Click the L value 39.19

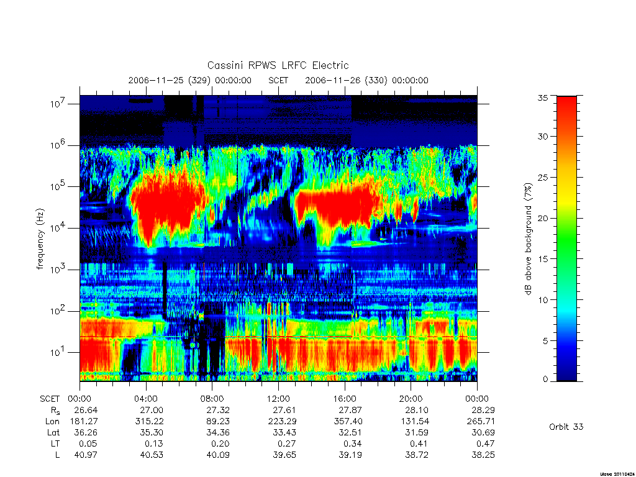pyautogui.click(x=350, y=455)
